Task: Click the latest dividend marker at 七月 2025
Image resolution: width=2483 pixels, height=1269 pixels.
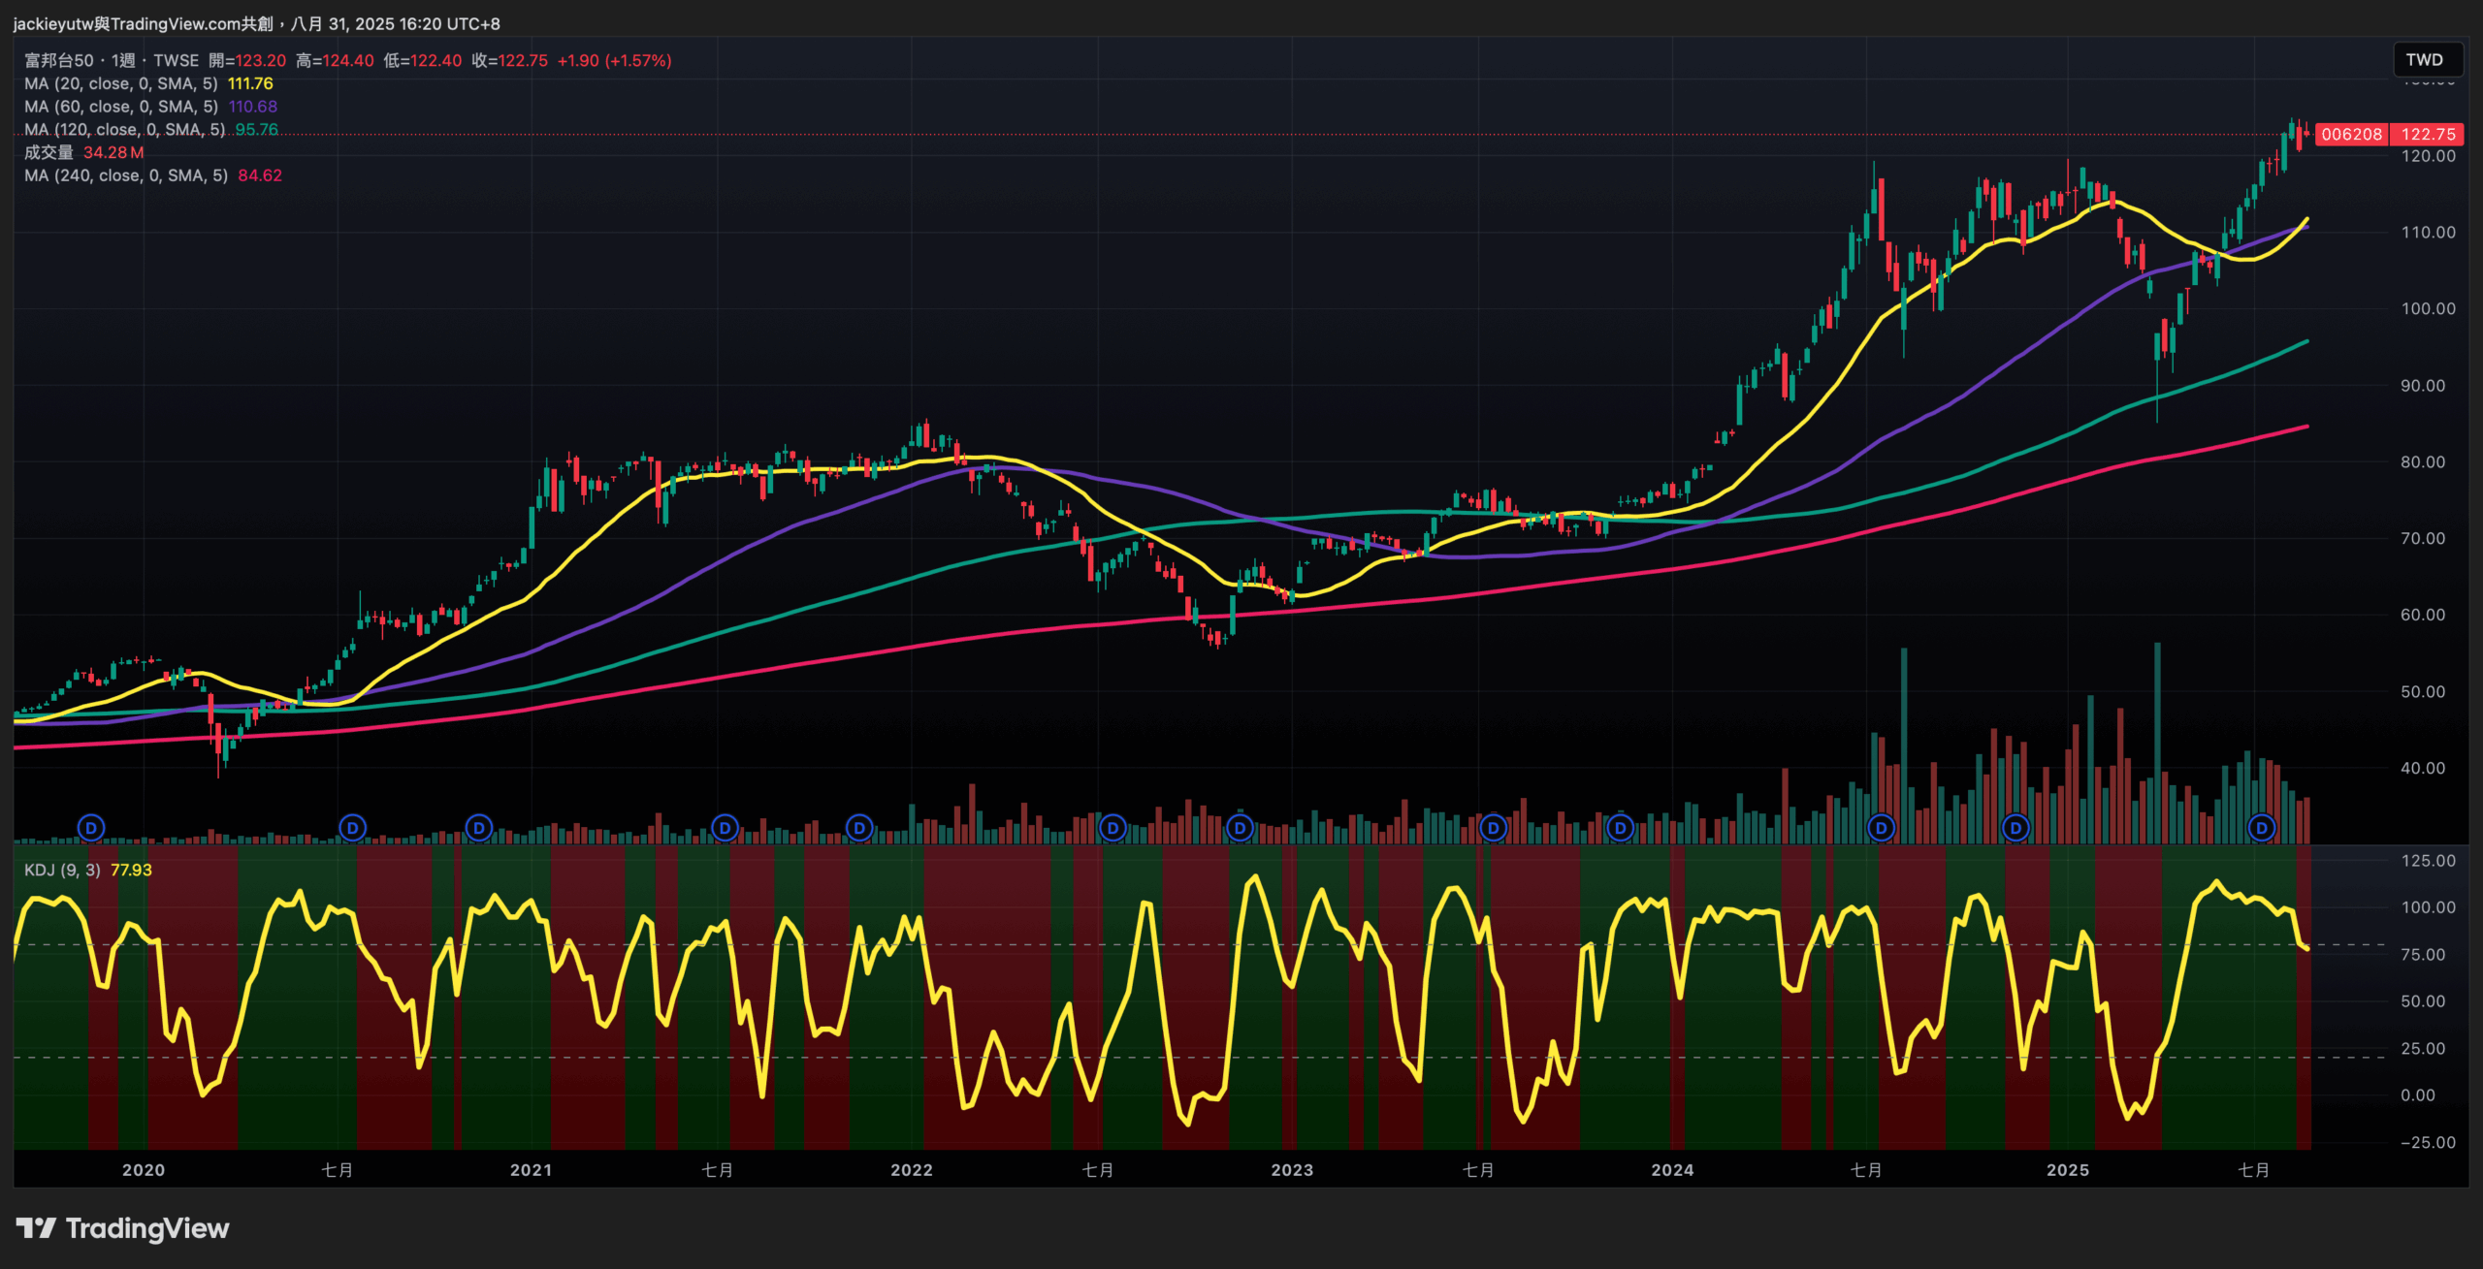Action: [2262, 828]
